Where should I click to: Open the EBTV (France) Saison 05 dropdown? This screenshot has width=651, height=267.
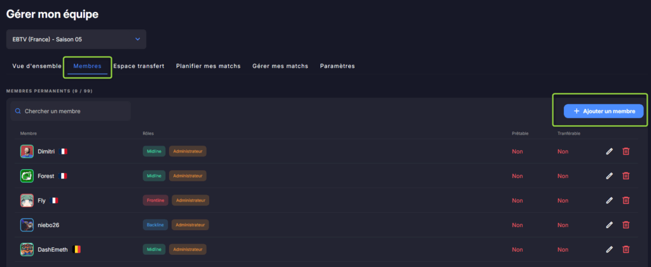pos(76,39)
